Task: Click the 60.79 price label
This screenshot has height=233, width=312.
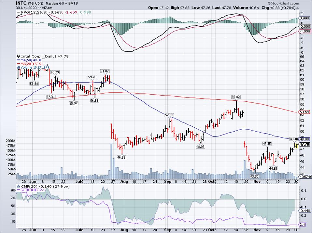Action: pyautogui.click(x=55, y=72)
